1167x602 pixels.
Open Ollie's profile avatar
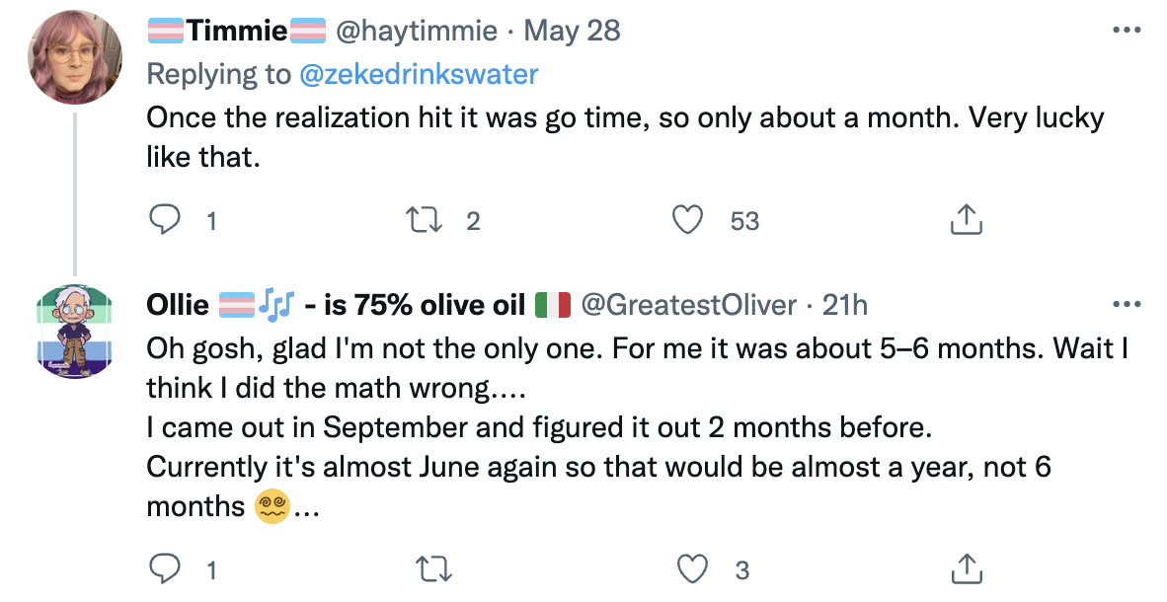point(75,330)
